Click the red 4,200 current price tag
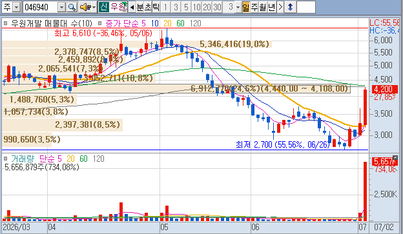This screenshot has width=403, height=234. 385,90
